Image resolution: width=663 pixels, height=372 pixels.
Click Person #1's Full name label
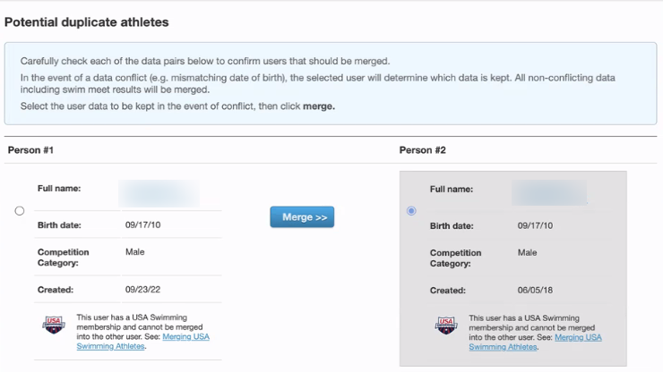59,189
